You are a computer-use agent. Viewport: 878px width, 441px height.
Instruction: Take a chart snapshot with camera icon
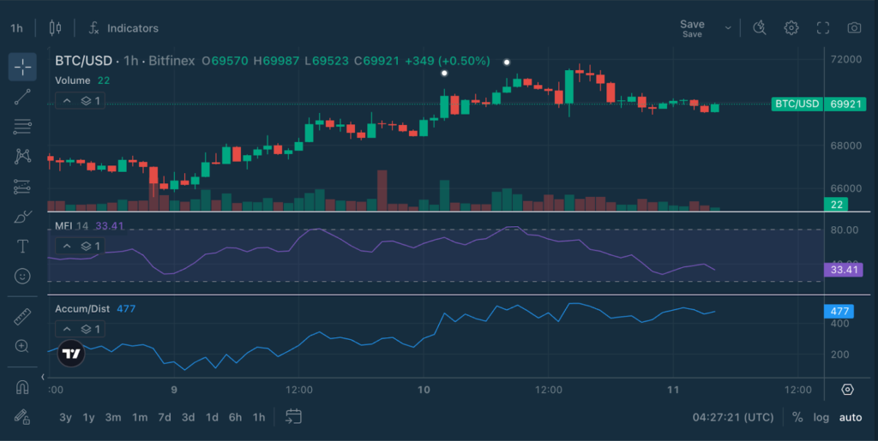(854, 27)
